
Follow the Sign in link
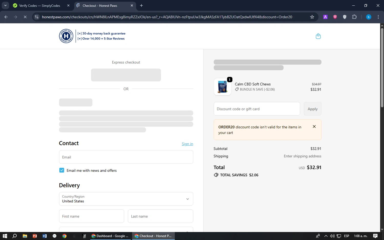click(x=187, y=144)
